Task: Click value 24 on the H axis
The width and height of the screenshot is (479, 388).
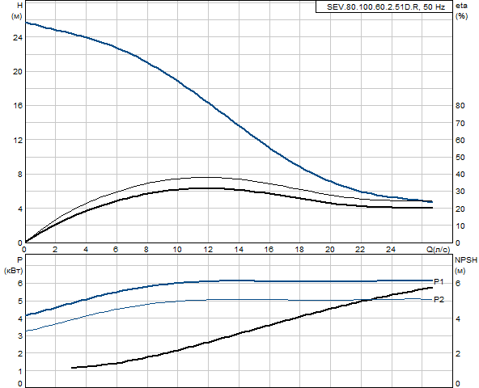Action: click(18, 37)
